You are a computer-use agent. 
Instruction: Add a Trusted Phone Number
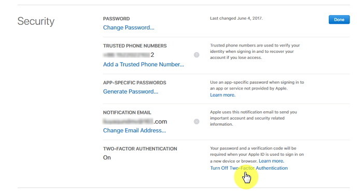(144, 64)
